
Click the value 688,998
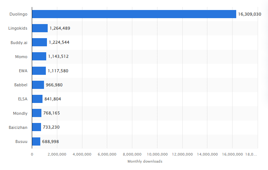pos(50,141)
